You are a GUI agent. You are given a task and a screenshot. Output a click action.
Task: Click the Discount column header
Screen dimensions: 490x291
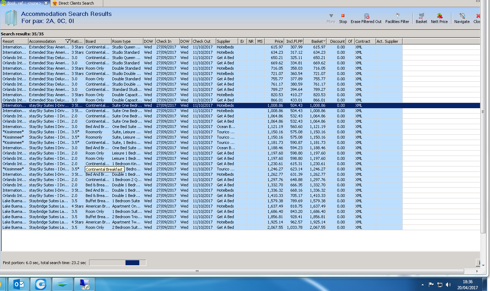(x=337, y=41)
